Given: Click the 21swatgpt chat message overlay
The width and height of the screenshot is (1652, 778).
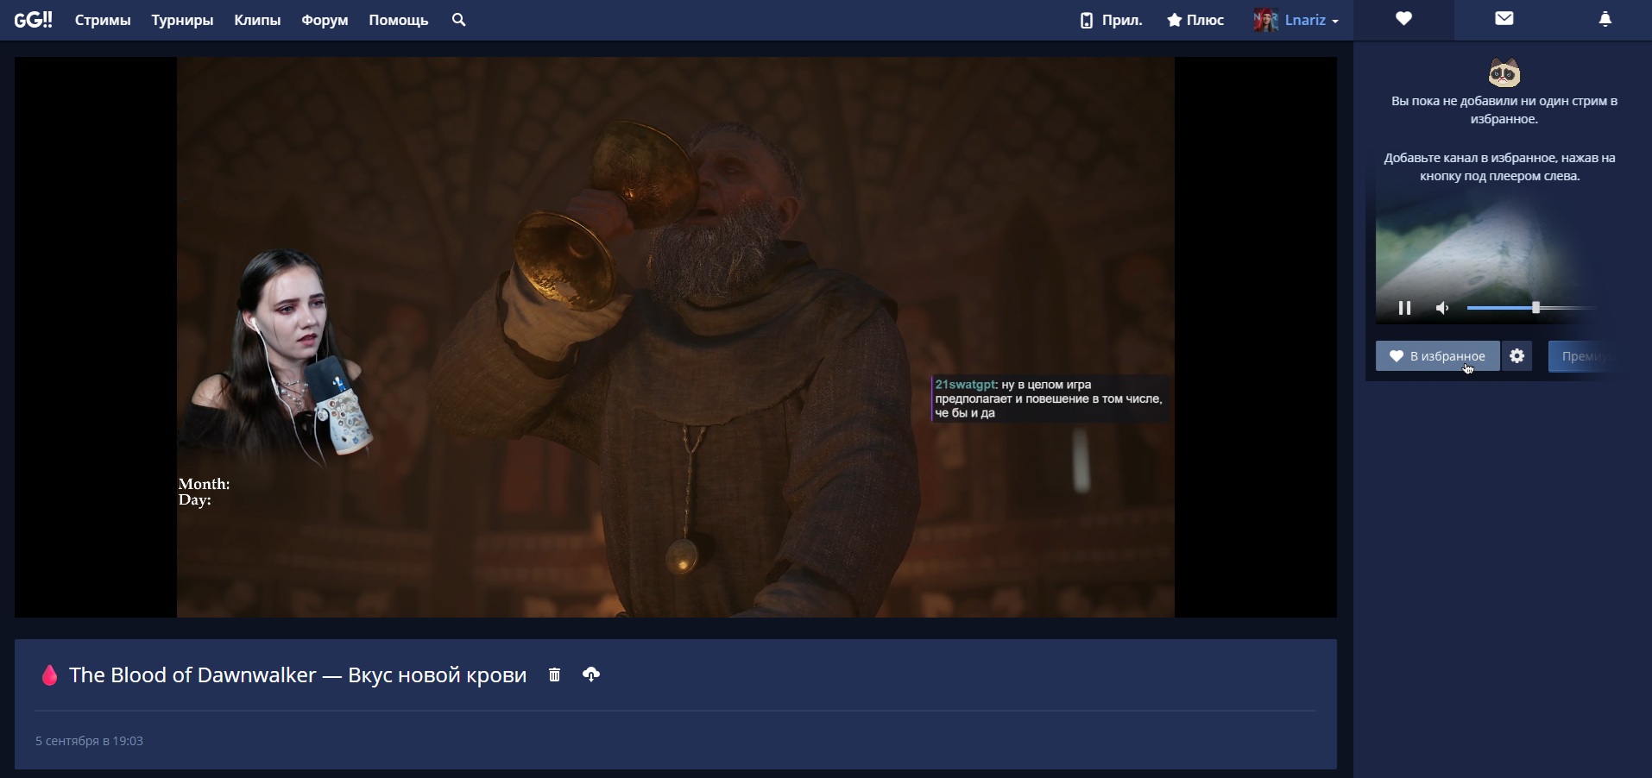Looking at the screenshot, I should pyautogui.click(x=1050, y=398).
